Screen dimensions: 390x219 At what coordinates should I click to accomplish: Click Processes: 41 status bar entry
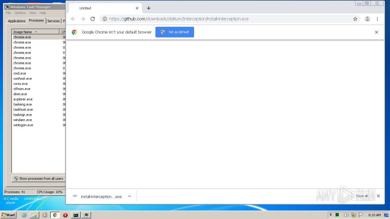pyautogui.click(x=20, y=192)
